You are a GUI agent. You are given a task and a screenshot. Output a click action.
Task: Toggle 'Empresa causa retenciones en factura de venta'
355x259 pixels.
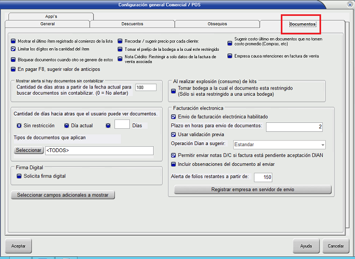tap(229, 56)
